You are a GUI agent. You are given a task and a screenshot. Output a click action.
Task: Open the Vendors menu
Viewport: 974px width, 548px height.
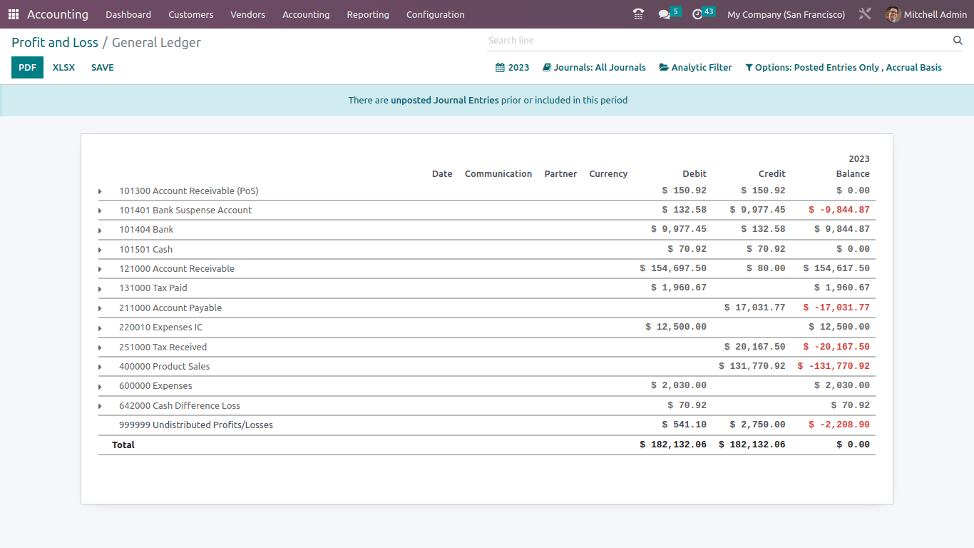pyautogui.click(x=247, y=14)
